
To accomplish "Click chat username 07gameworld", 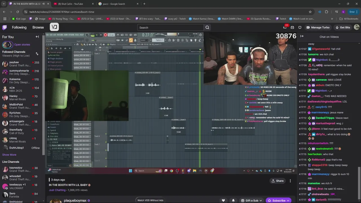I will pos(321,49).
